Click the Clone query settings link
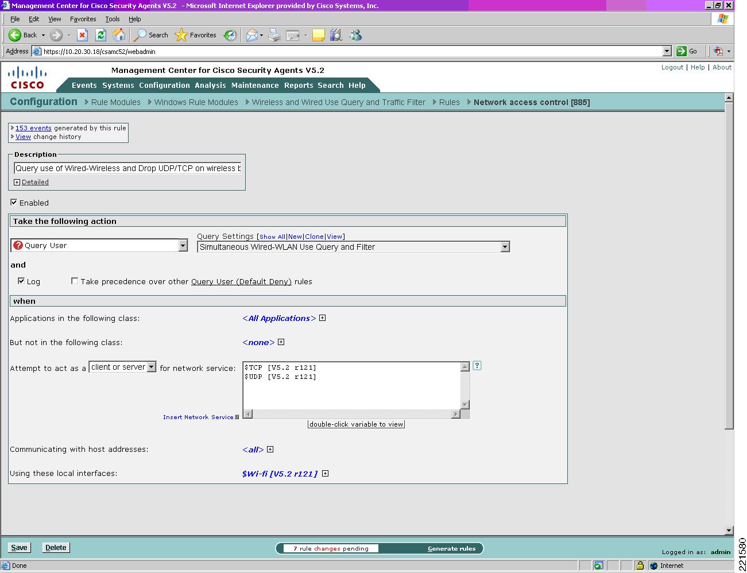Viewport: 747px width, 573px height. pos(314,237)
